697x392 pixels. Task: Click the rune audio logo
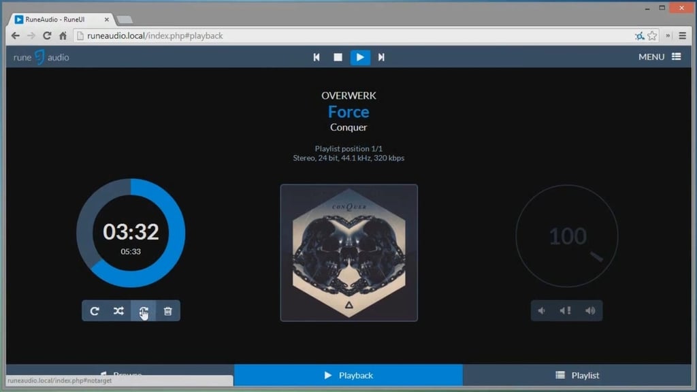[41, 57]
